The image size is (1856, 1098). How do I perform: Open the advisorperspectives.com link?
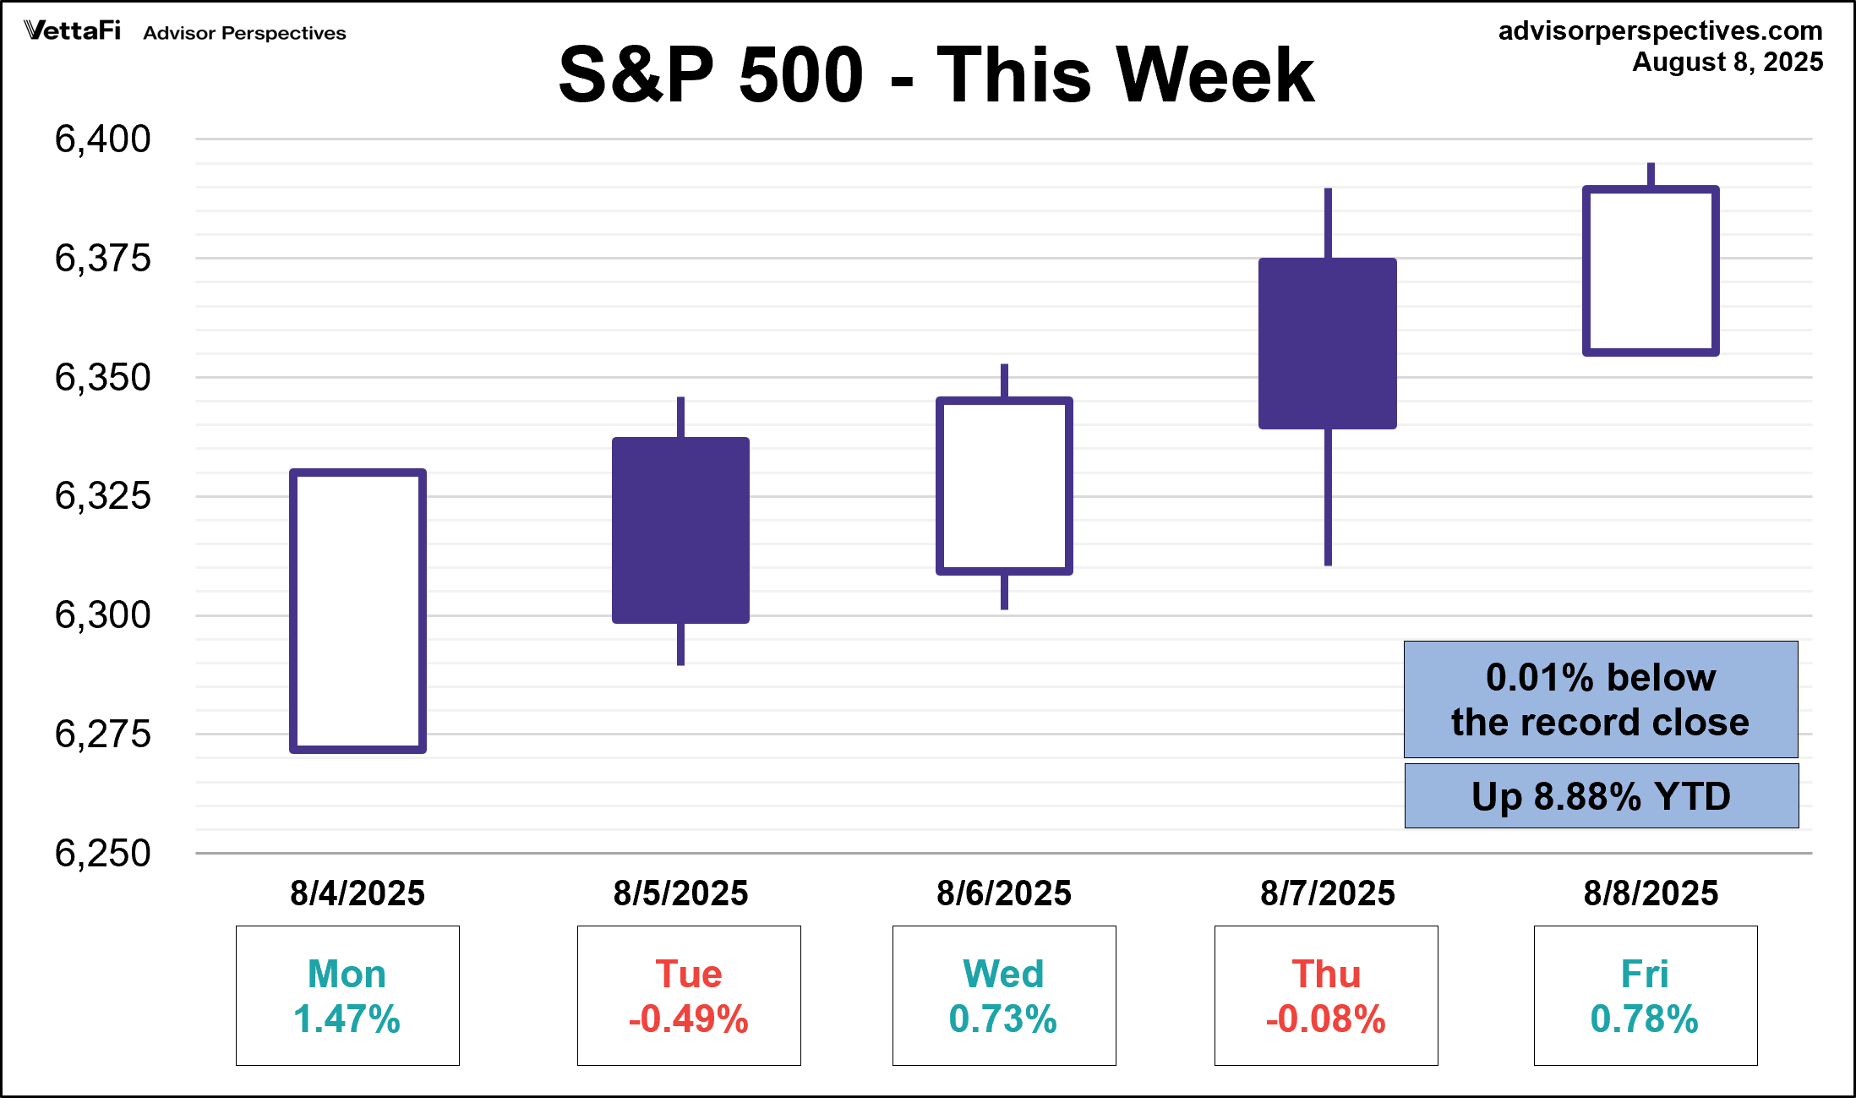pos(1660,30)
